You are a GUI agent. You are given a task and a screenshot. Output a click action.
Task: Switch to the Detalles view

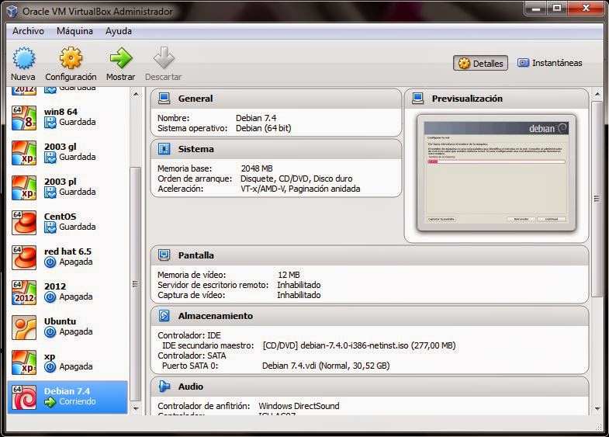[480, 63]
